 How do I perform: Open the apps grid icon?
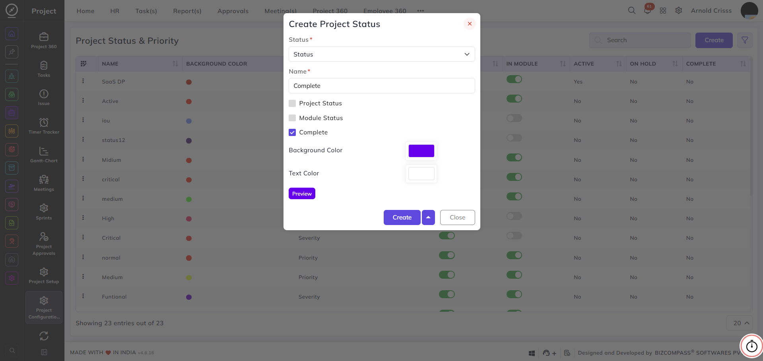point(663,11)
